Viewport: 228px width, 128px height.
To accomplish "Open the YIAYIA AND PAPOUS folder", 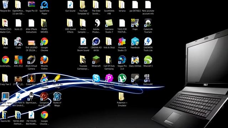I will [18, 115].
